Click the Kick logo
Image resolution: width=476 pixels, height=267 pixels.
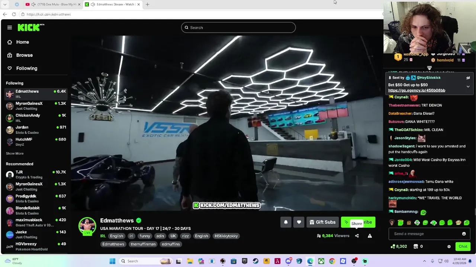[x=31, y=27]
